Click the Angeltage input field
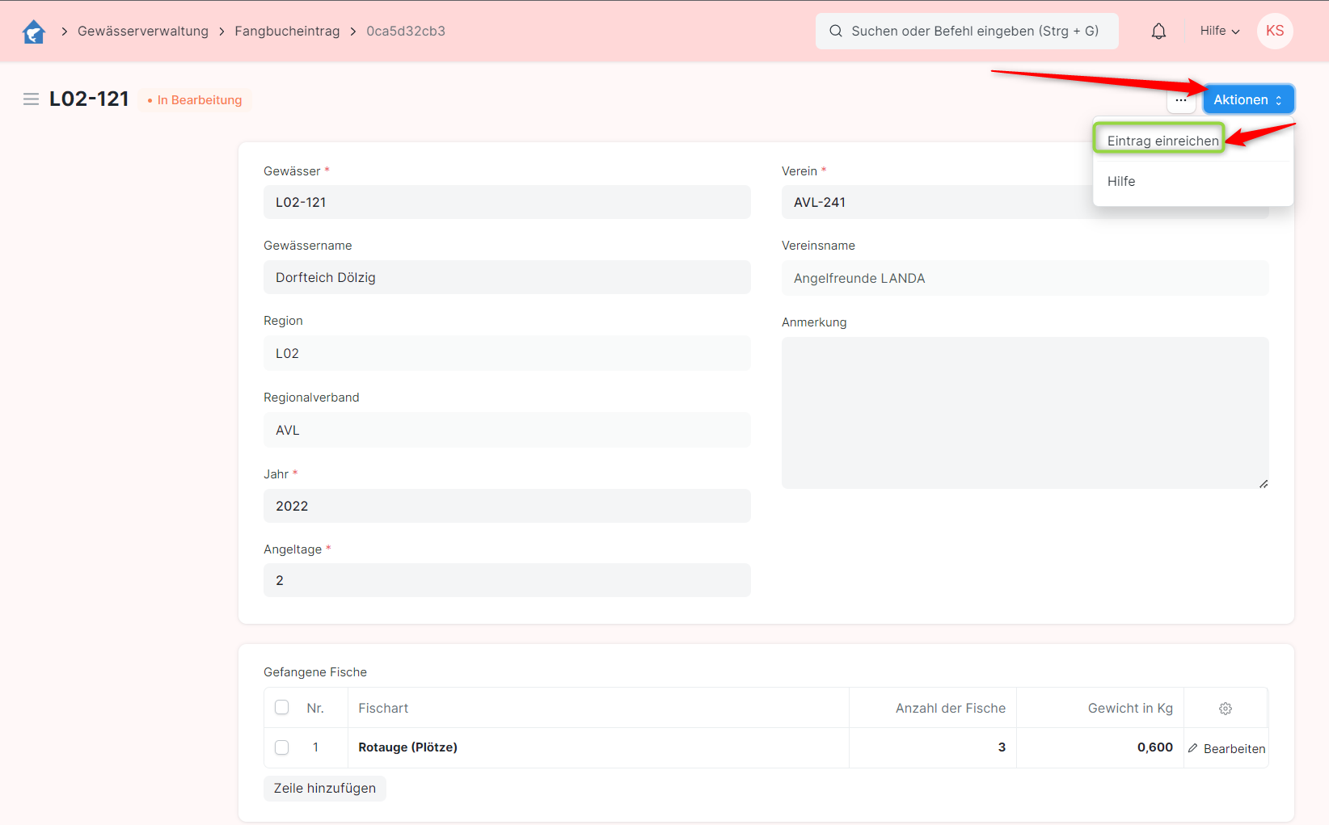Image resolution: width=1329 pixels, height=825 pixels. pyautogui.click(x=507, y=580)
